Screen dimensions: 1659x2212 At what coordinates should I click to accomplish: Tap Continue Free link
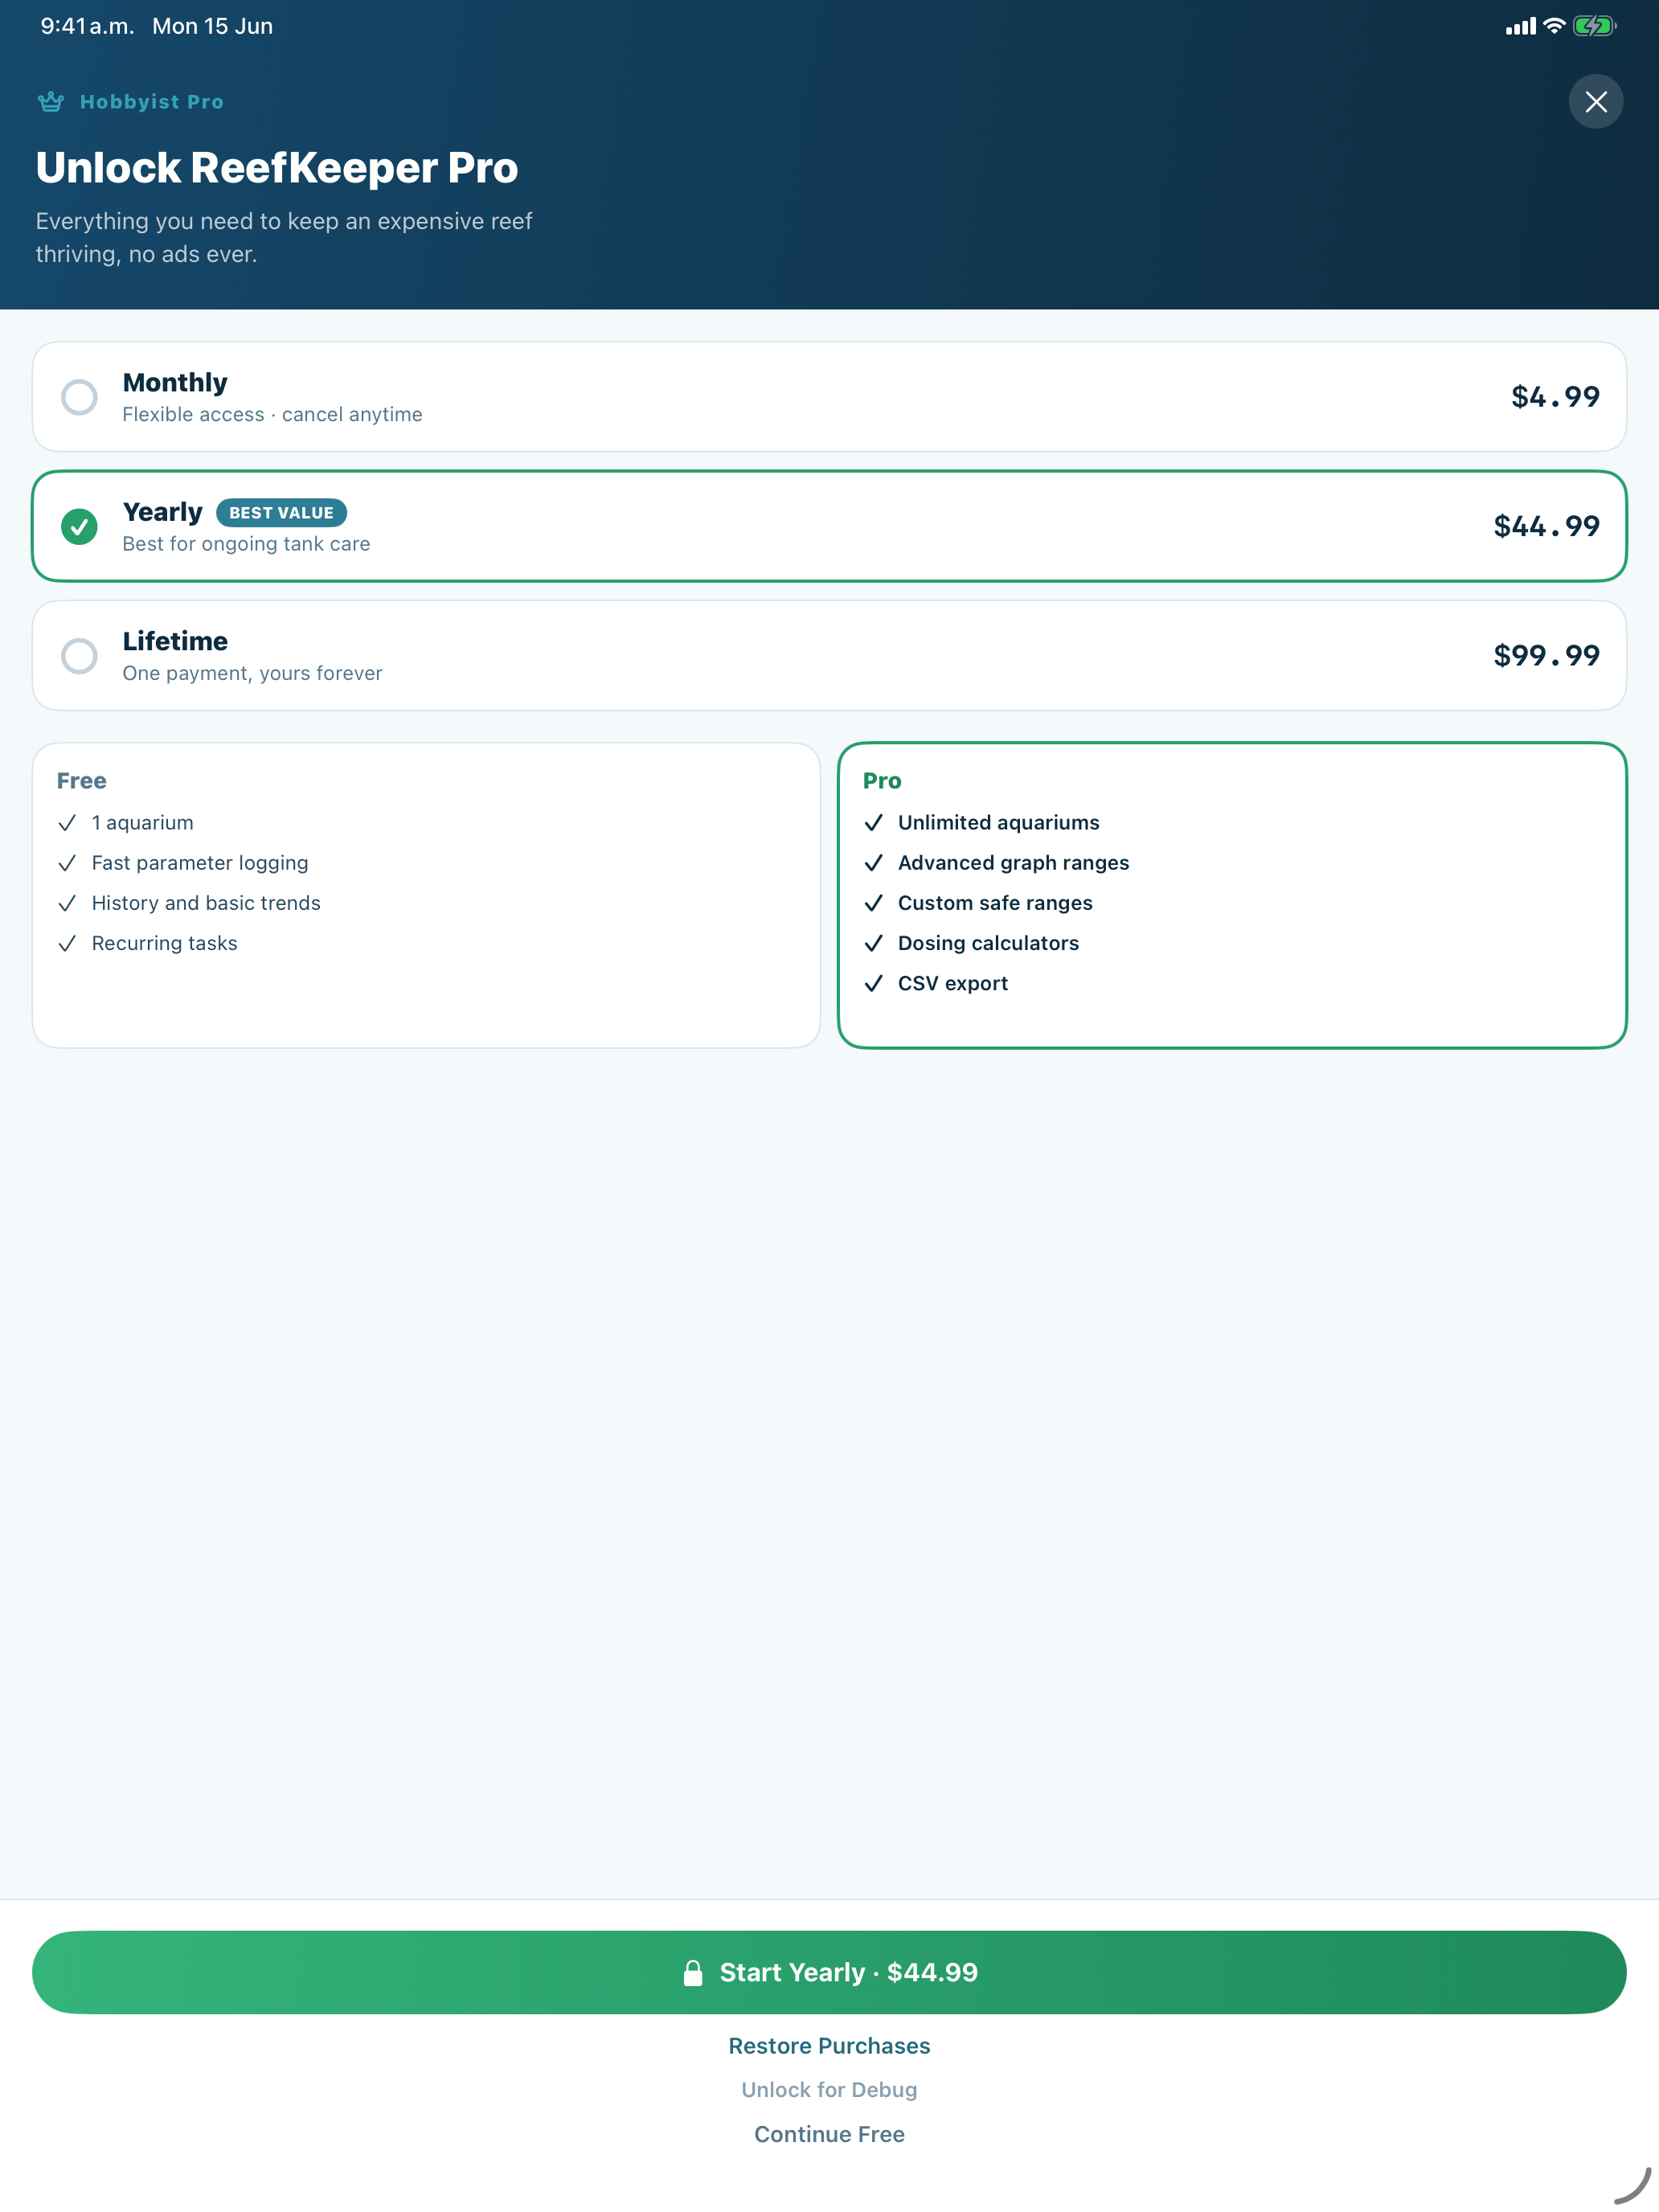click(829, 2134)
